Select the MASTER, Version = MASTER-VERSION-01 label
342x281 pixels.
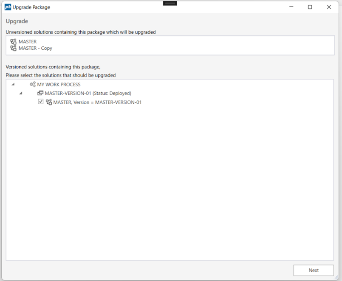(x=97, y=102)
